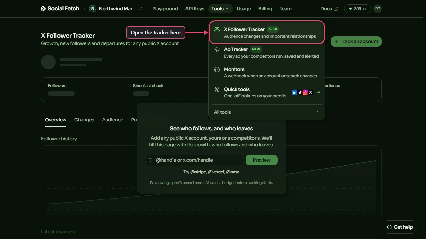Click the Since last check label
The image size is (426, 239).
pyautogui.click(x=148, y=86)
